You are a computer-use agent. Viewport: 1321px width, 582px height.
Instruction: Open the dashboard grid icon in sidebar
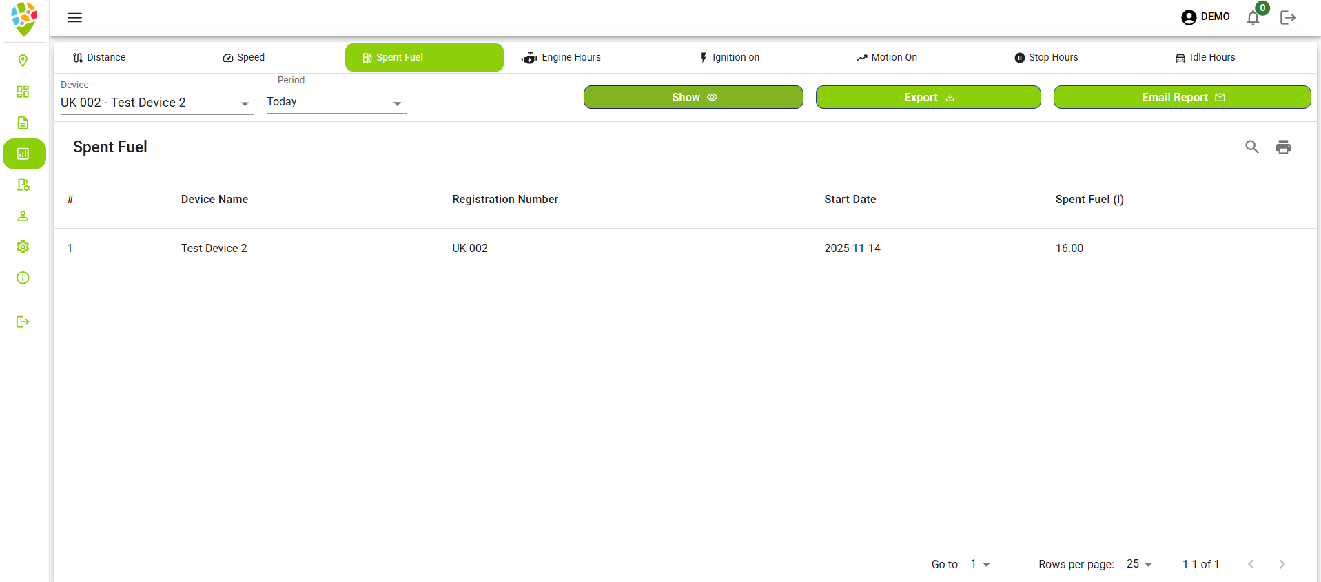click(x=23, y=92)
